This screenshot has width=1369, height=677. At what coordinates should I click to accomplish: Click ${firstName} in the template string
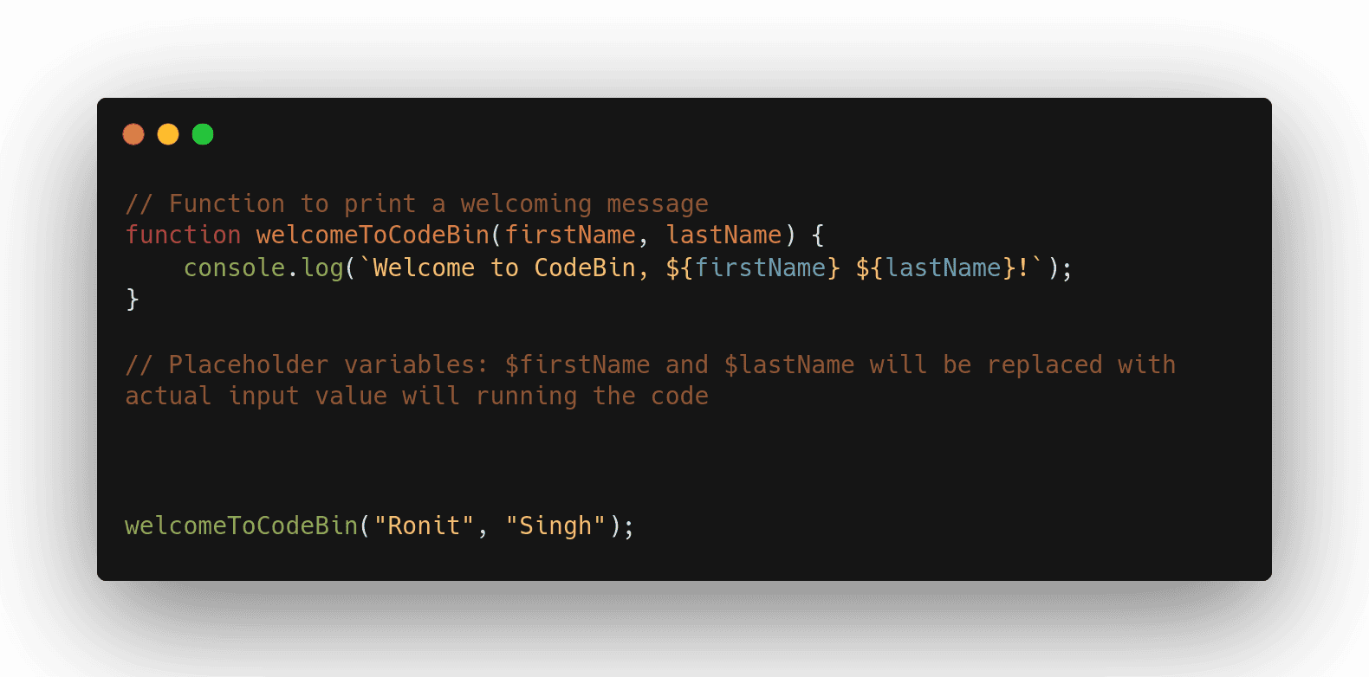[753, 268]
